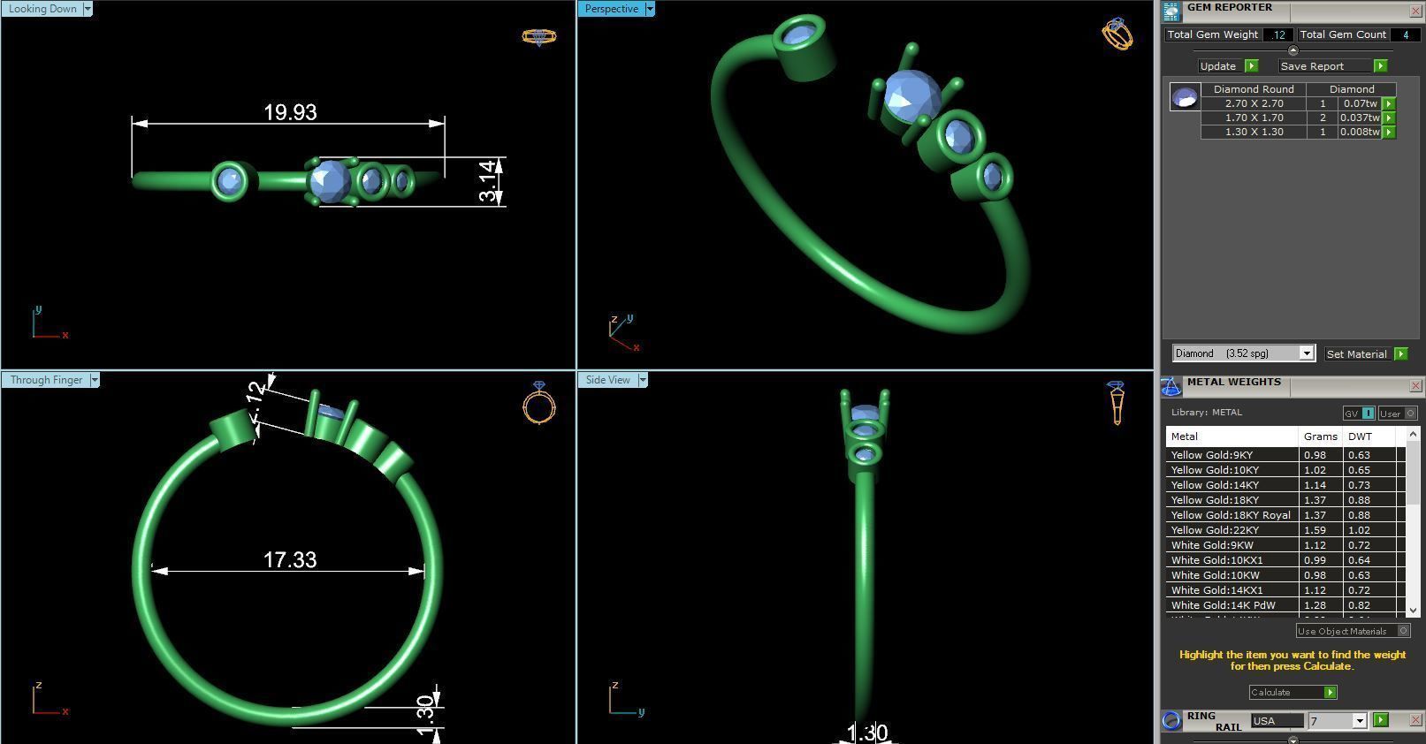The height and width of the screenshot is (744, 1426).
Task: Click the Metal Weights panel icon
Action: coord(1171,386)
